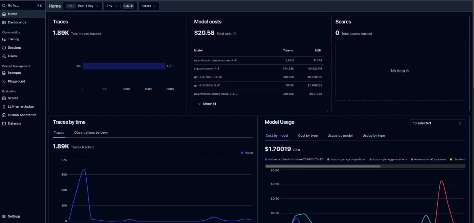Click the Settings gear icon
Image resolution: width=474 pixels, height=223 pixels.
pos(4,216)
